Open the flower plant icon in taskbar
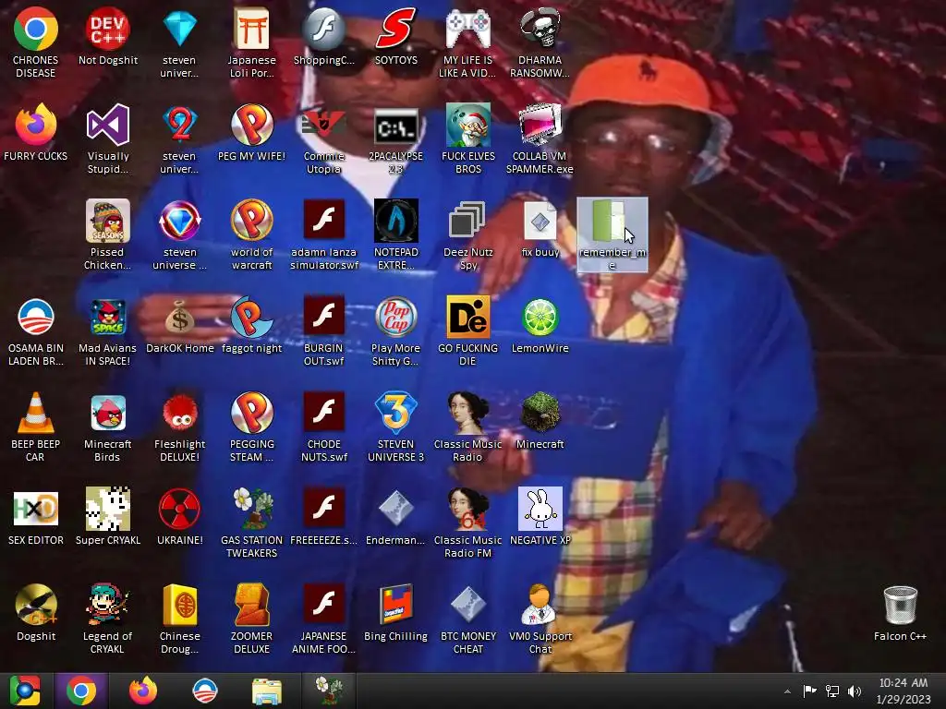946x709 pixels. click(x=330, y=691)
